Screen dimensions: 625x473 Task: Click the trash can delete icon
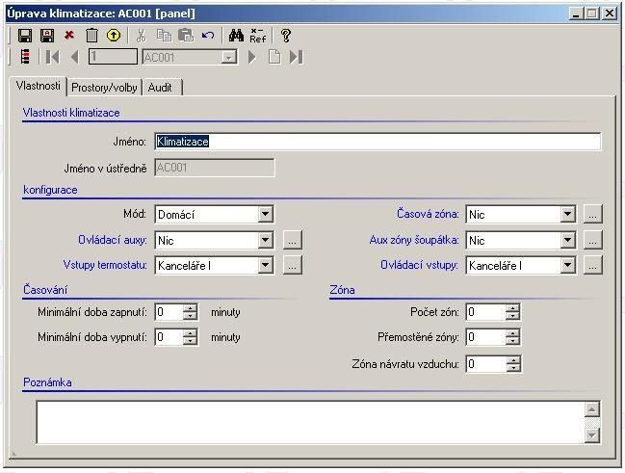(x=91, y=36)
